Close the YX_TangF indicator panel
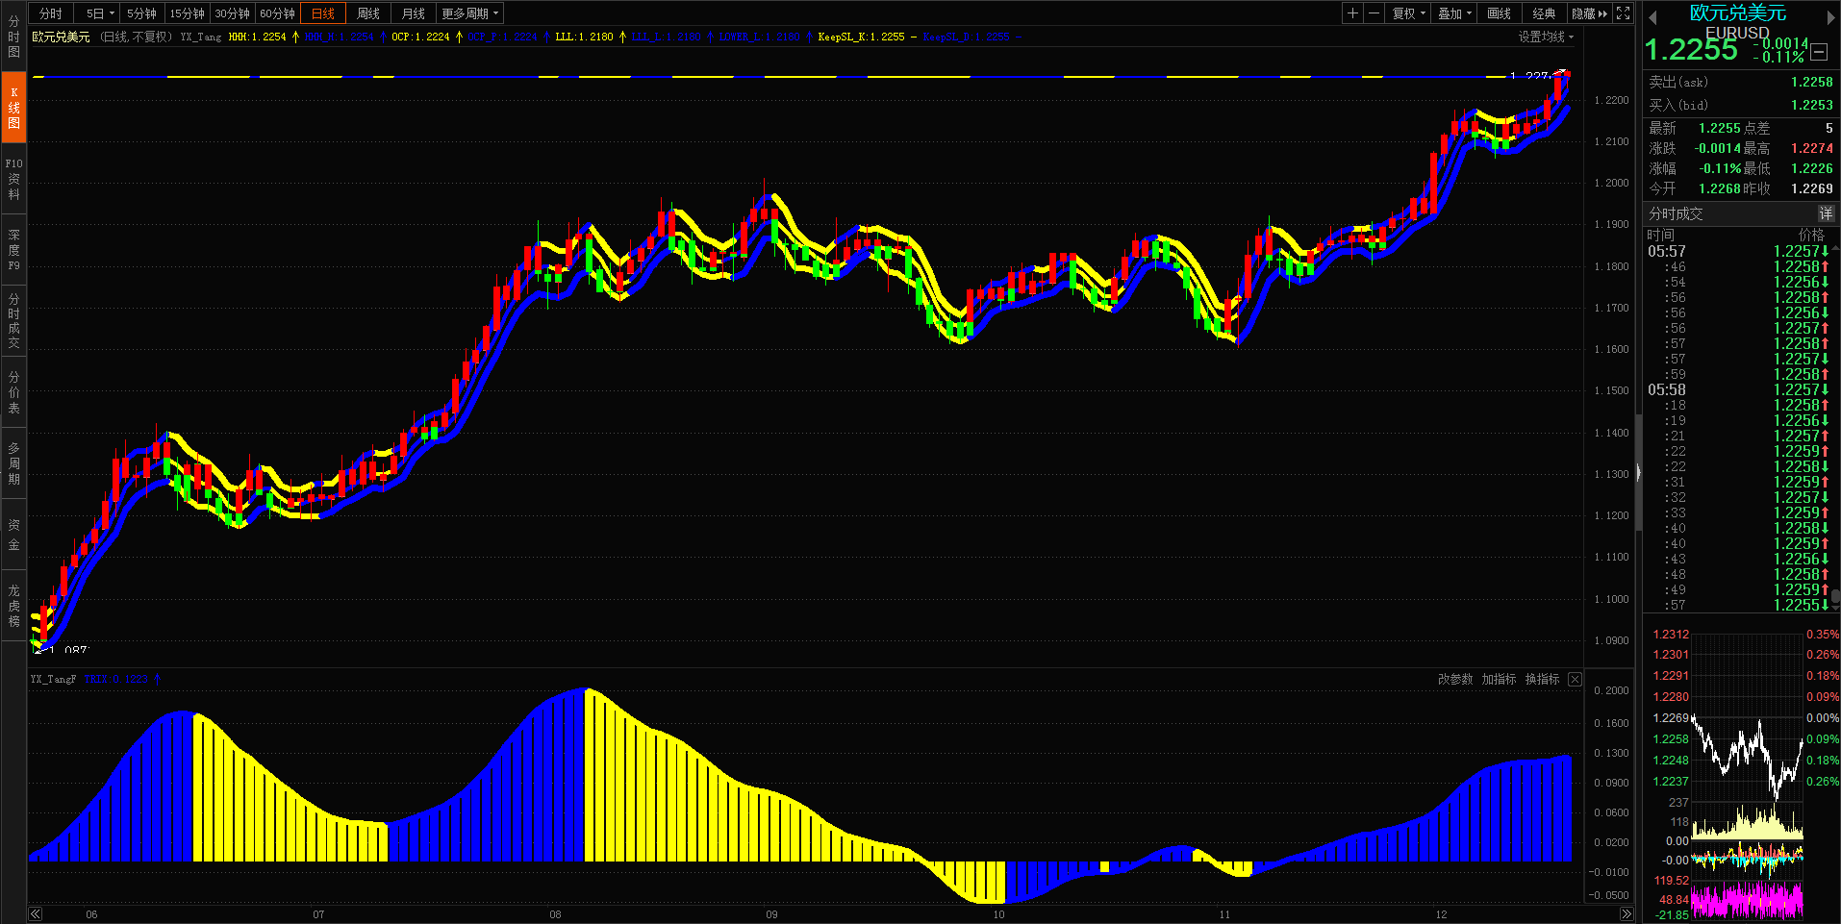The height and width of the screenshot is (924, 1841). (x=1575, y=679)
